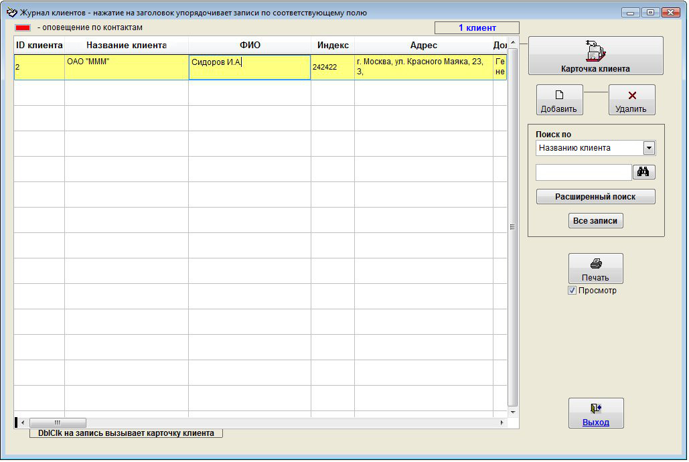Select the ОАО "МММ" client cell
Viewport: 689px width, 462px height.
[126, 67]
